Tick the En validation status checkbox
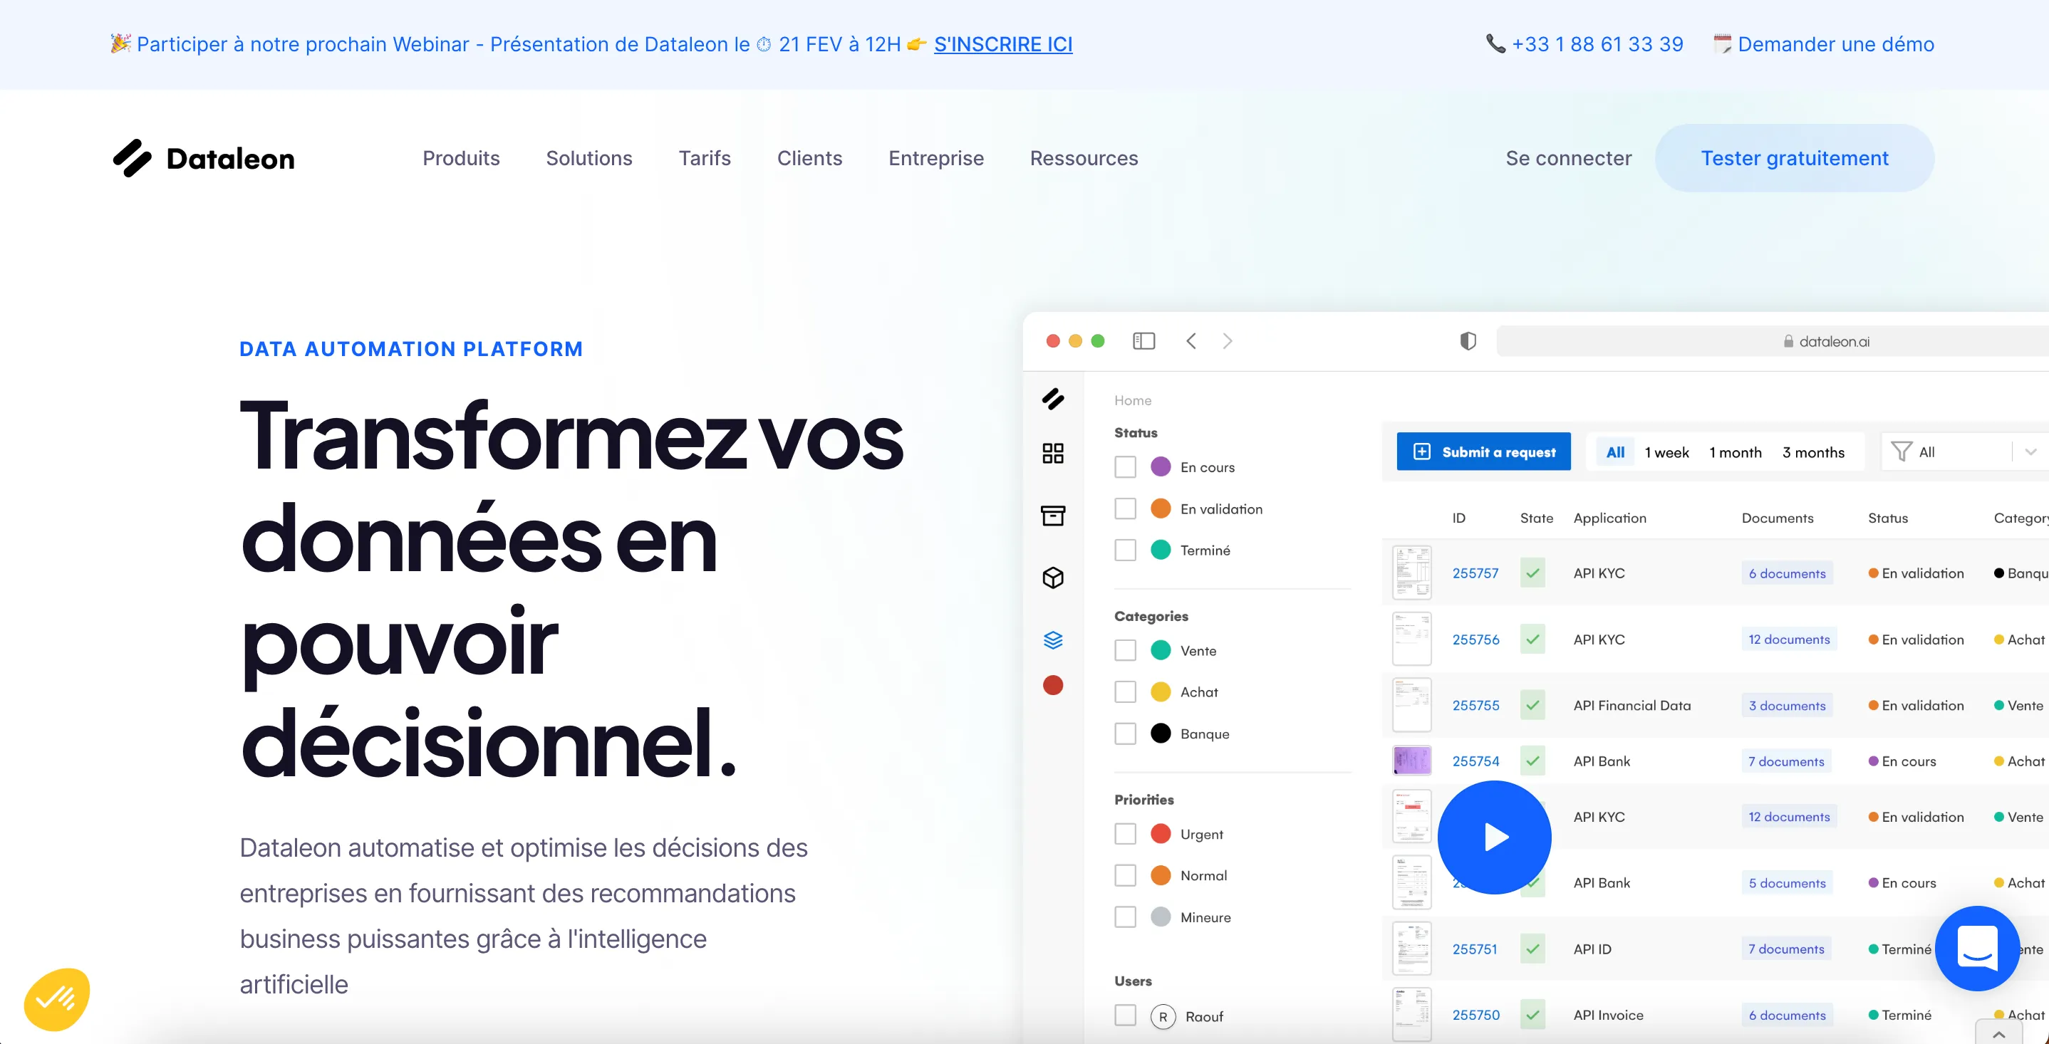 pos(1126,508)
